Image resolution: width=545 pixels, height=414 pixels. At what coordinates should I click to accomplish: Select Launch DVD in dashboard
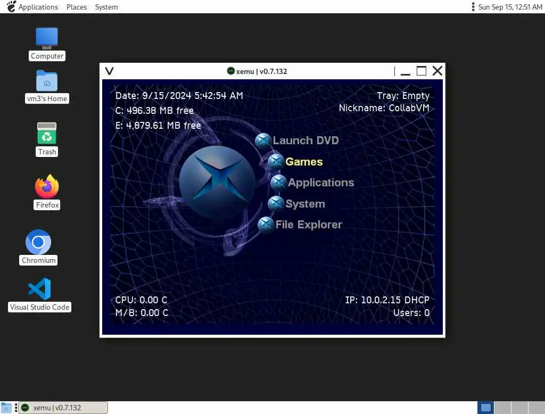click(x=305, y=140)
